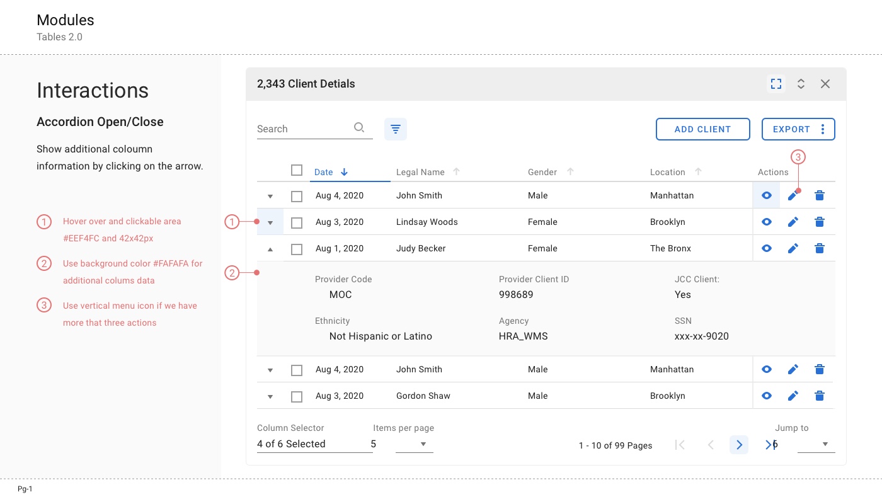
Task: Delete the Gordon Shaw row
Action: click(x=820, y=396)
